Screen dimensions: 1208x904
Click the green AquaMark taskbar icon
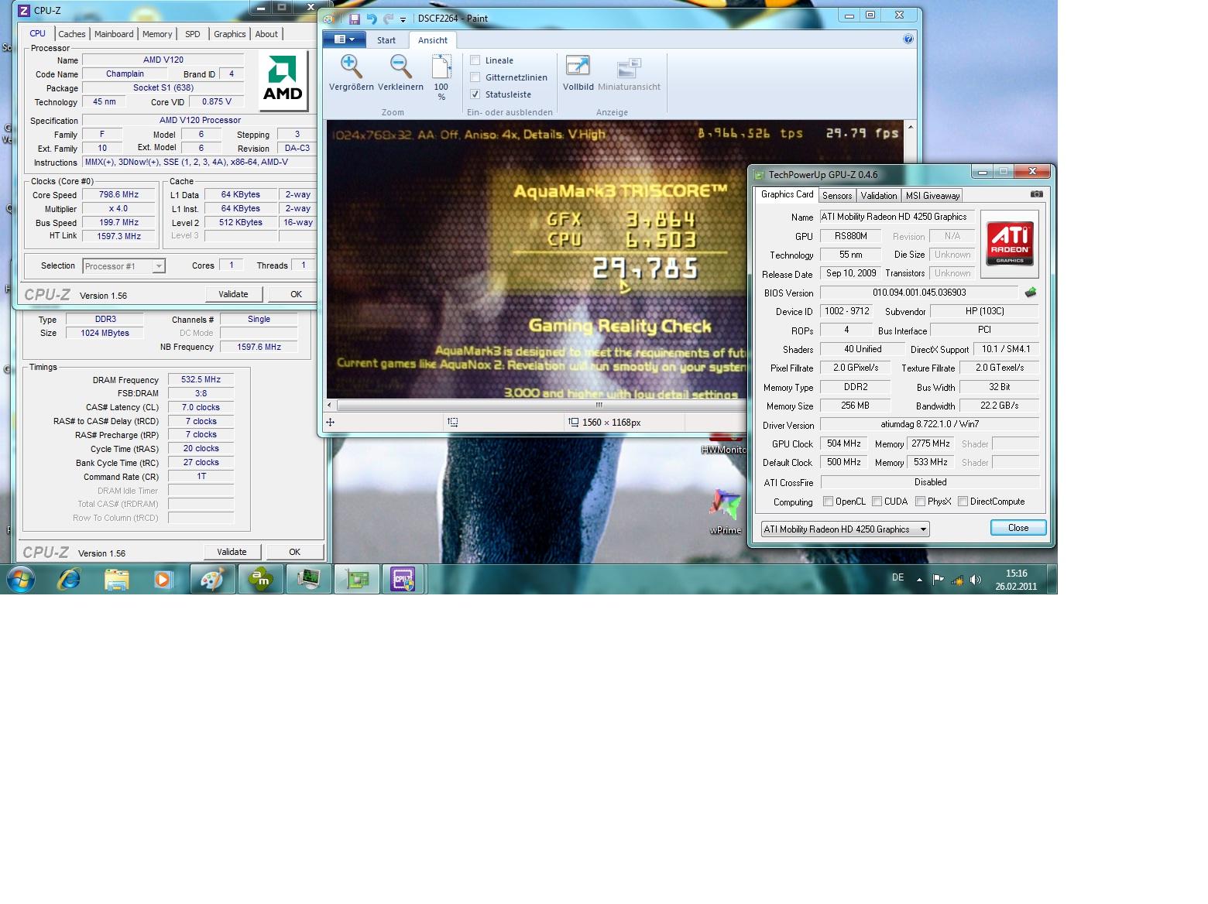(x=261, y=579)
